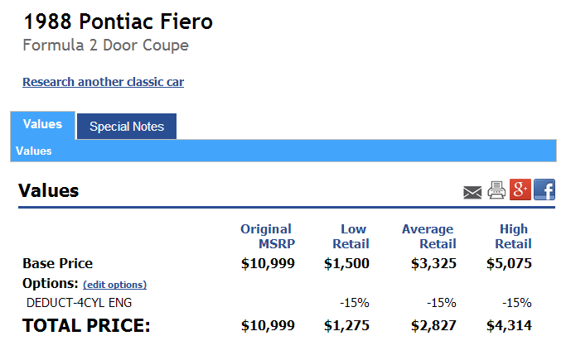
Task: Click the email envelope share icon
Action: (x=472, y=192)
